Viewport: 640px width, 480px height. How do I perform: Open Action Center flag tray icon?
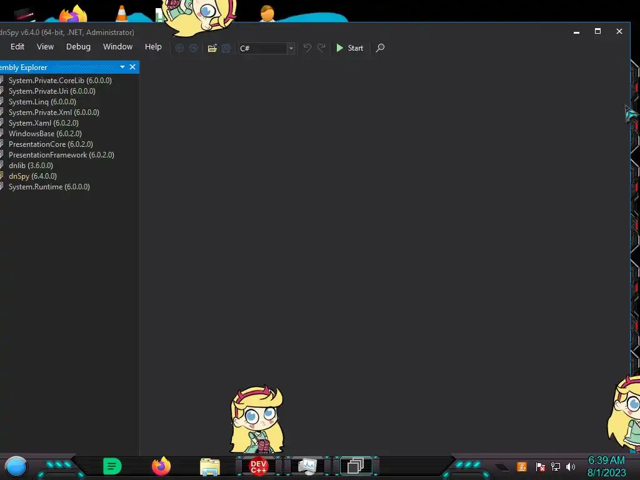tap(541, 466)
